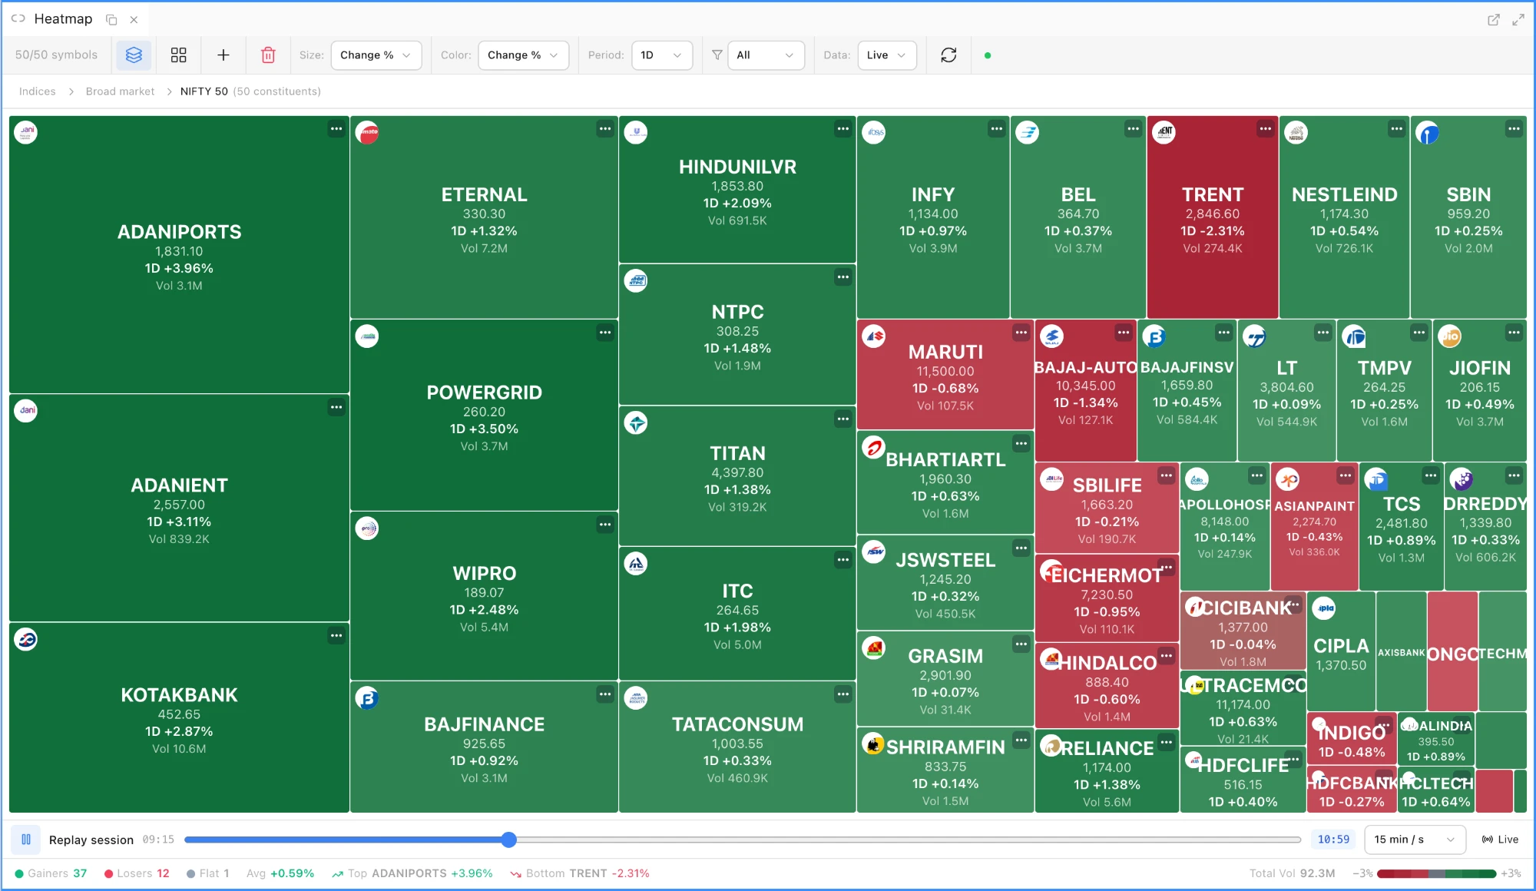This screenshot has height=891, width=1536.
Task: Open the KOTAKBANK tile options menu
Action: coord(336,635)
